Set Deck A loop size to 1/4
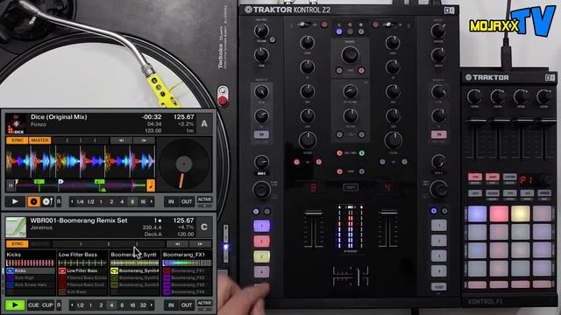 pyautogui.click(x=80, y=202)
